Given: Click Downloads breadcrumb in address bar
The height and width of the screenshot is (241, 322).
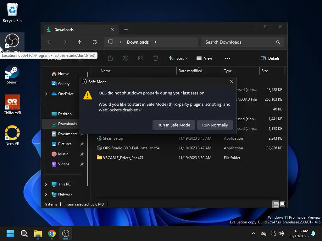Looking at the screenshot, I should [138, 42].
